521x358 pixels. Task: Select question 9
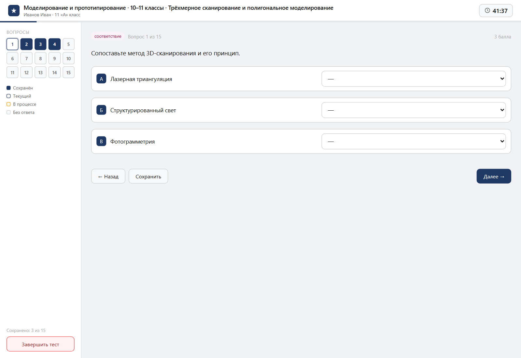[x=54, y=58]
